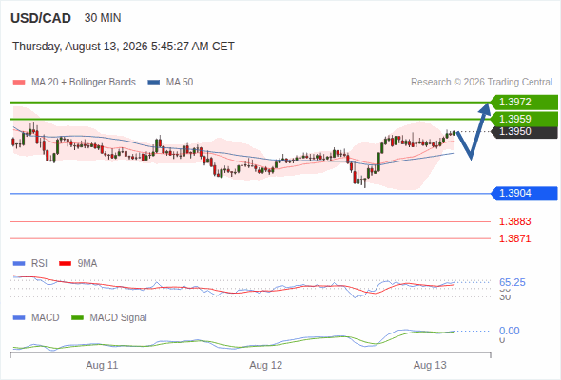The width and height of the screenshot is (561, 380).
Task: Click the Aug 12 date axis label
Action: pos(266,366)
